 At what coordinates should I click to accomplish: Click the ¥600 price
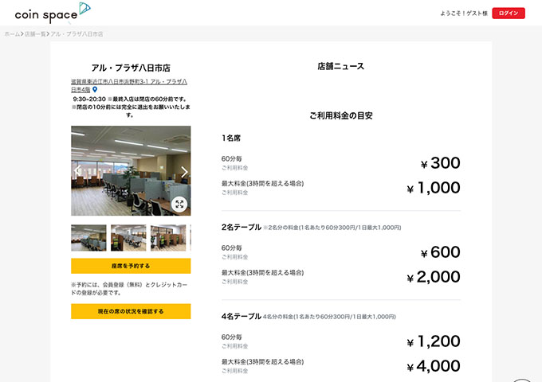pyautogui.click(x=440, y=252)
